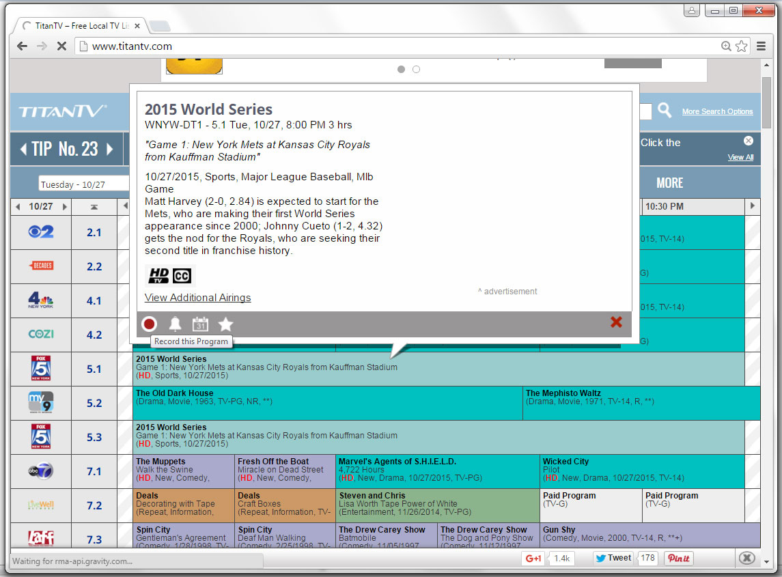Select the TitanTV – Free Local TV tab

(x=80, y=26)
